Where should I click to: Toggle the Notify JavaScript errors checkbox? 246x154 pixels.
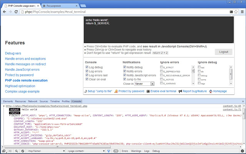(125, 75)
